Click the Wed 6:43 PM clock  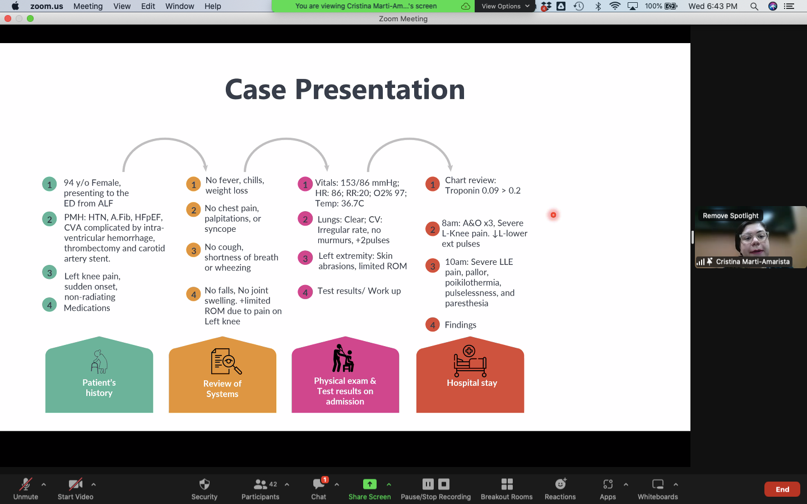click(x=713, y=6)
